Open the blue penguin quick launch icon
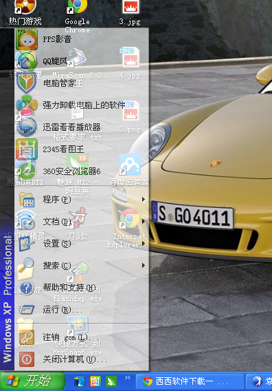Image resolution: width=272 pixels, height=391 pixels. tap(80, 381)
